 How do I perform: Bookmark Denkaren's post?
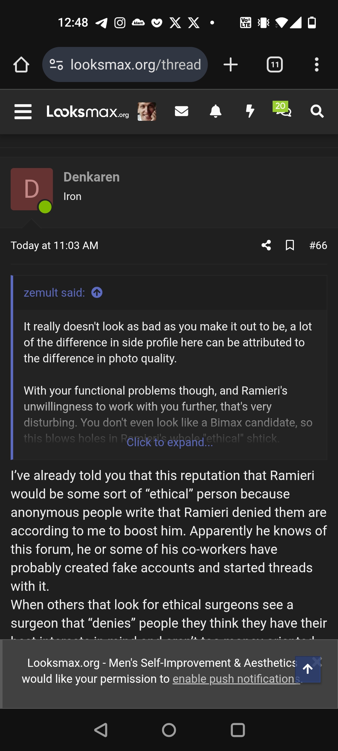click(x=290, y=245)
